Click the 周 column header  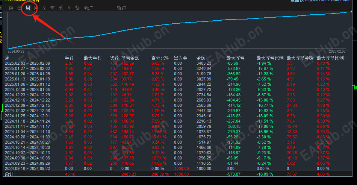7,58
